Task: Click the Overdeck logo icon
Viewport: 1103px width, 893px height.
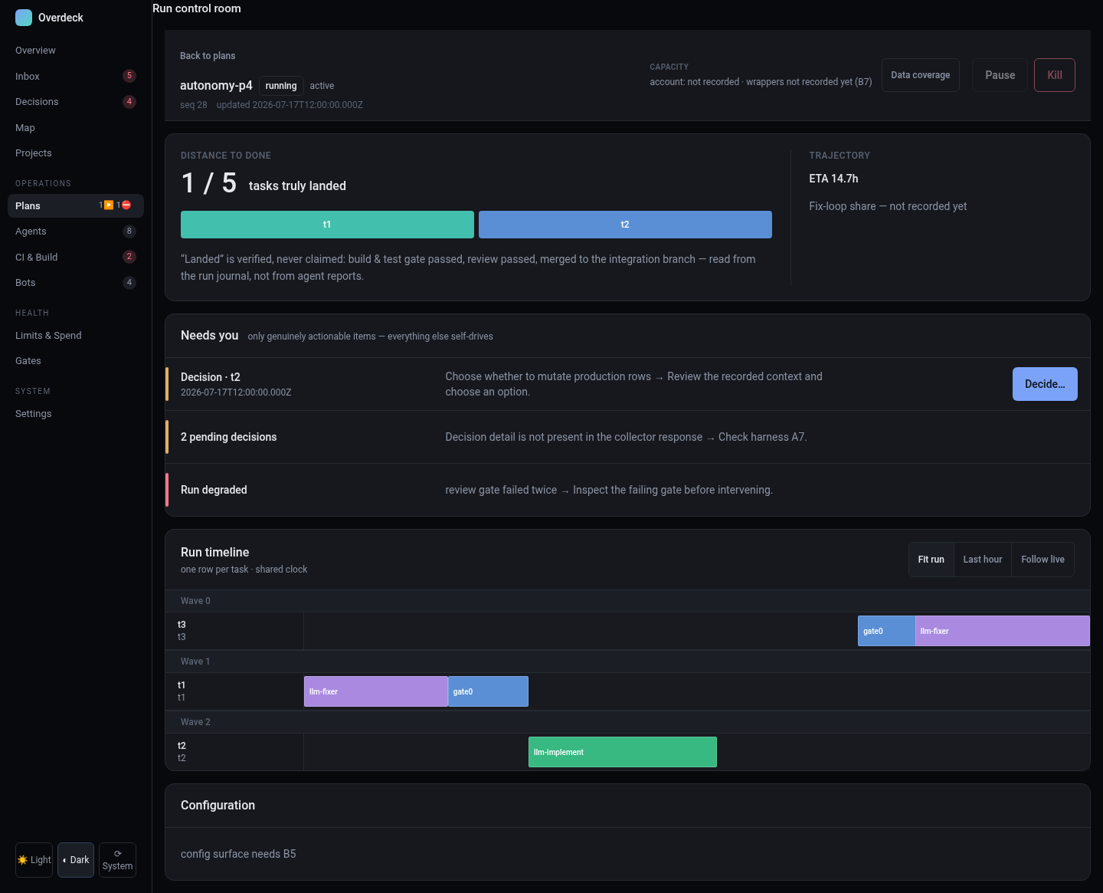Action: [x=24, y=18]
